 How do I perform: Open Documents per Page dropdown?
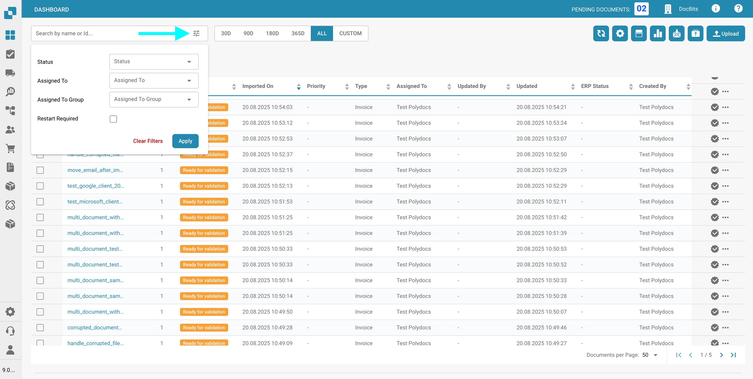pyautogui.click(x=650, y=355)
